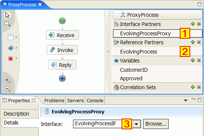Image resolution: width=204 pixels, height=136 pixels.
Task: Close the Properties view
Action: [x=34, y=100]
